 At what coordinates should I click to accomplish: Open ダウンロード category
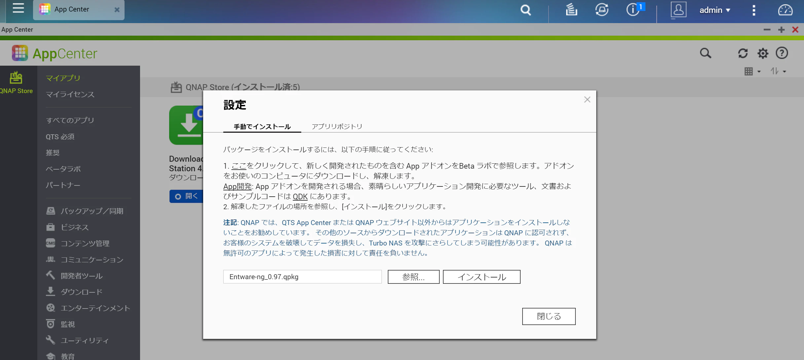(x=74, y=292)
